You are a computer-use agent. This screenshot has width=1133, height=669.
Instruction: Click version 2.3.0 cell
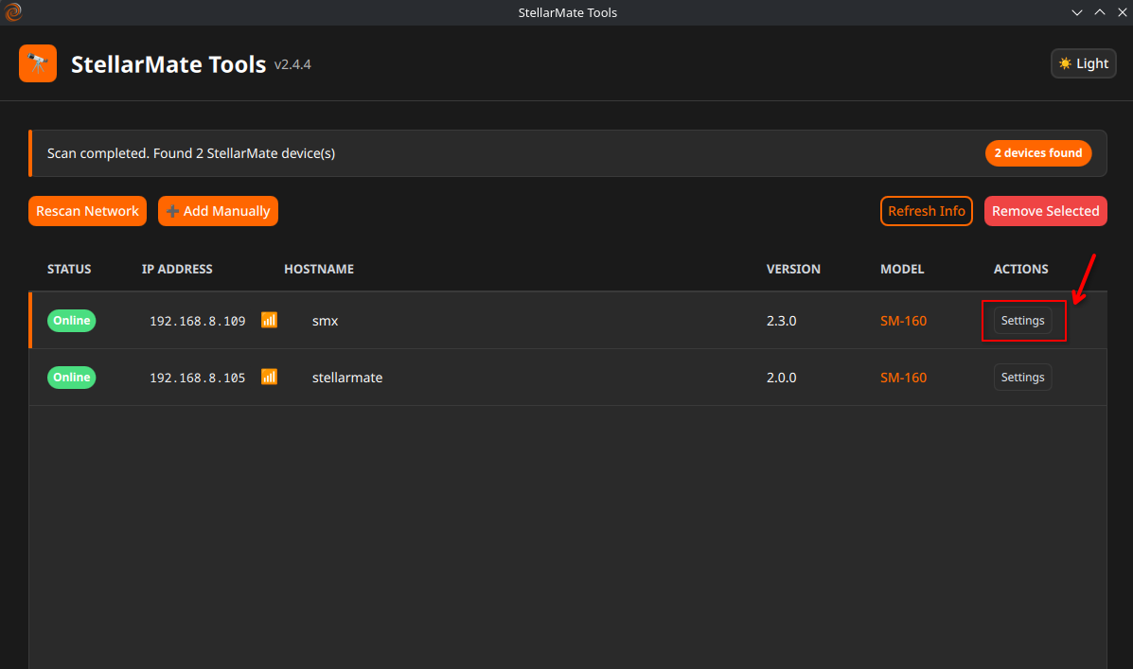tap(781, 321)
